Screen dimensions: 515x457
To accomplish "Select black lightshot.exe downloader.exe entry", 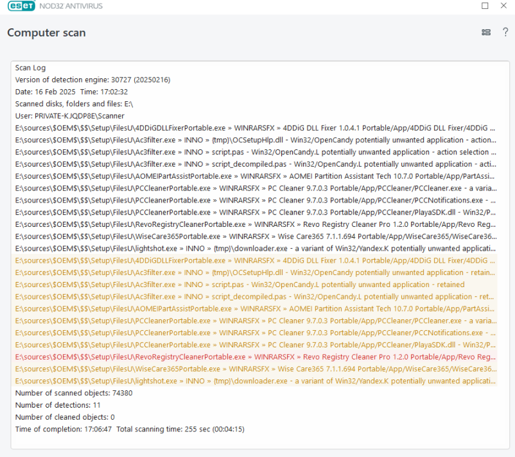I will click(x=256, y=249).
